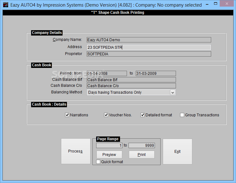Click the Eazy AUTO4 app icon in title bar

[6, 5]
